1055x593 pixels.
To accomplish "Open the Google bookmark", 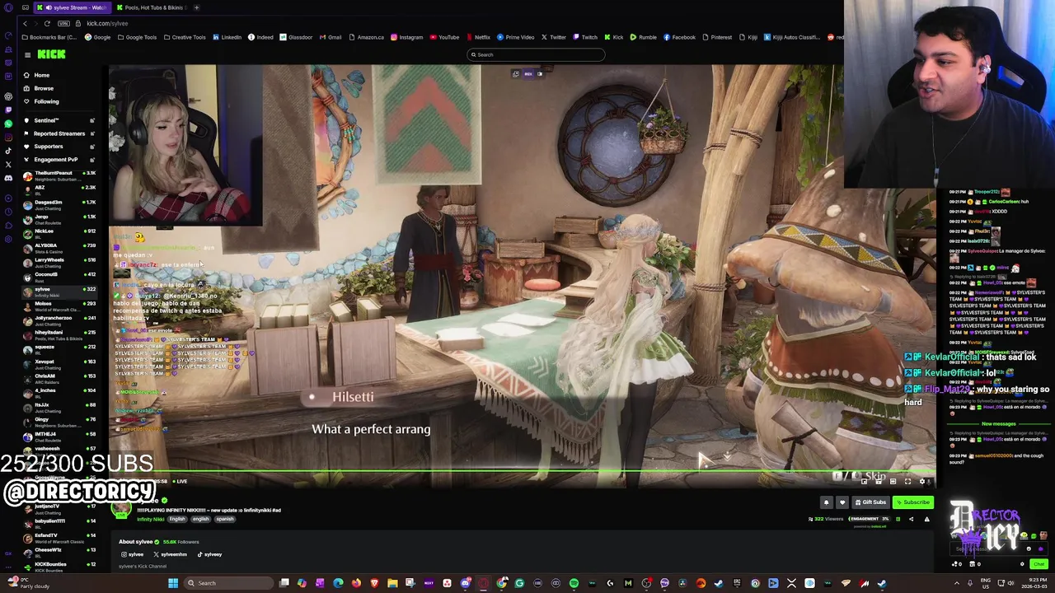I will [97, 37].
